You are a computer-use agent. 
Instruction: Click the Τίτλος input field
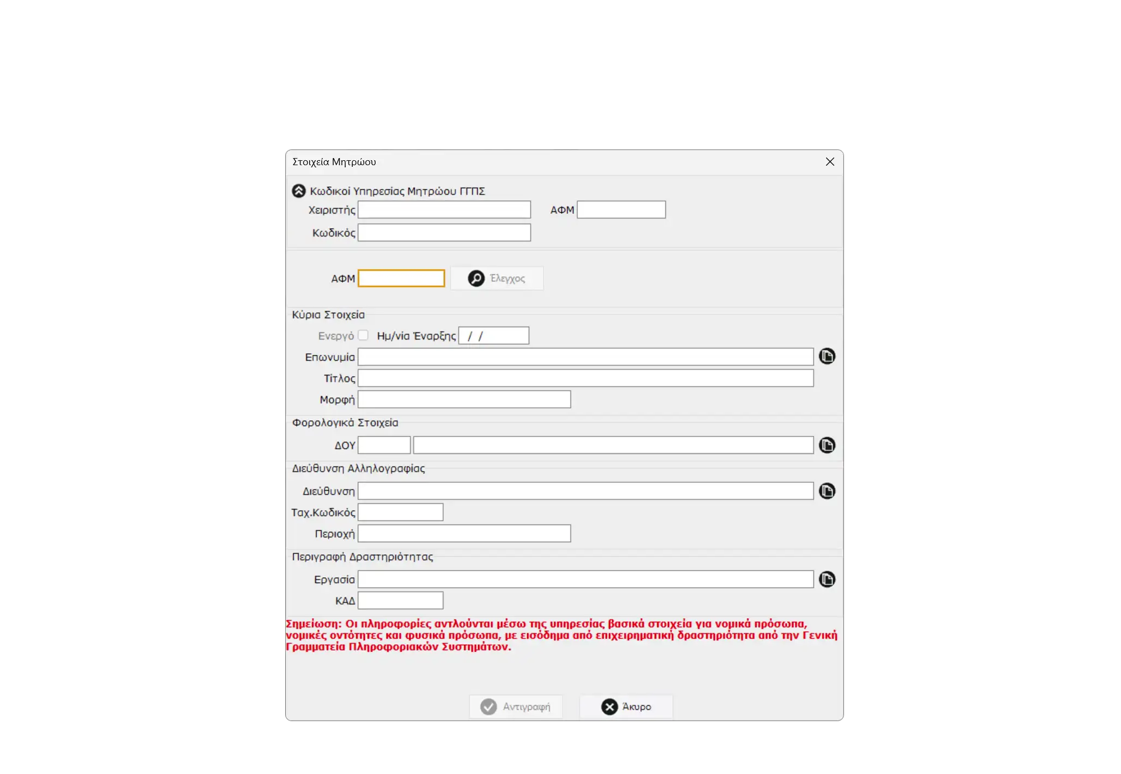585,378
